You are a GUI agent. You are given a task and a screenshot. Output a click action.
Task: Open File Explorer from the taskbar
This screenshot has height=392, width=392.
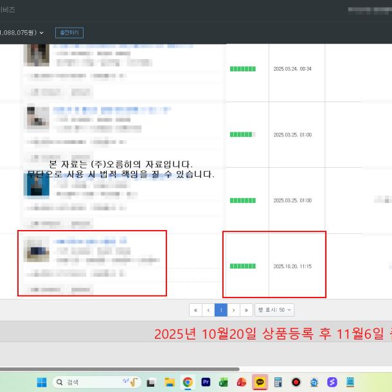click(170, 382)
